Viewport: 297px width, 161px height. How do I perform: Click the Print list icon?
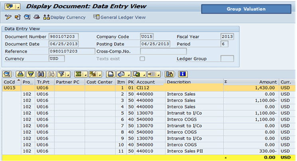(111, 74)
